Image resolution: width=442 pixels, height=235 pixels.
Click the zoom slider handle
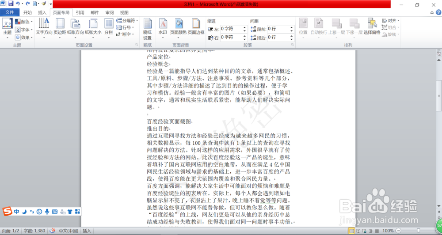(x=418, y=231)
